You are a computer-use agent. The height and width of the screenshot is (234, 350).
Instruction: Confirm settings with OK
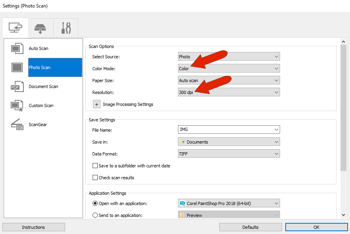coord(316,227)
